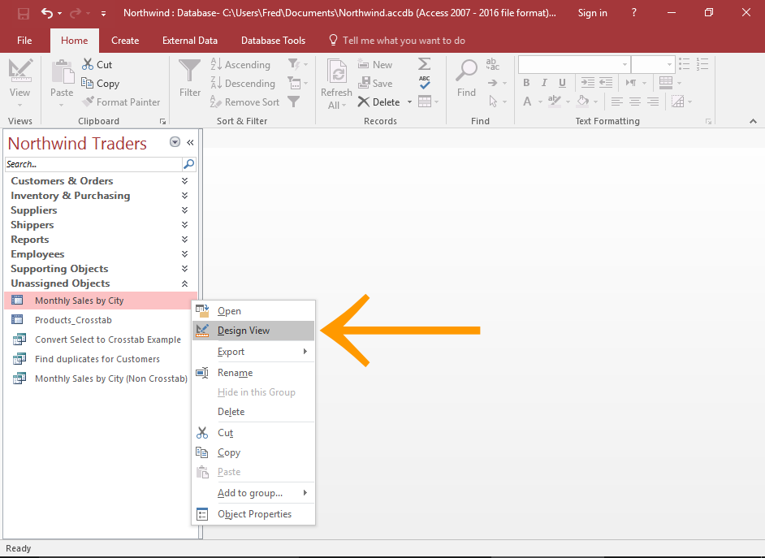Click the Sign in link
765x558 pixels.
(592, 12)
